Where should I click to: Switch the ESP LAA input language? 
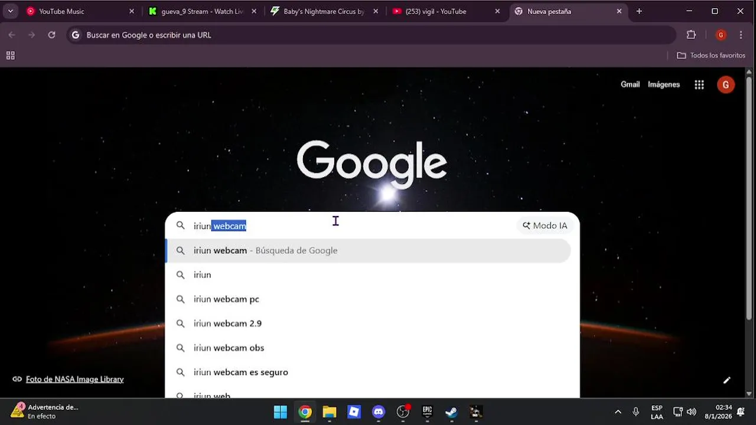point(657,411)
